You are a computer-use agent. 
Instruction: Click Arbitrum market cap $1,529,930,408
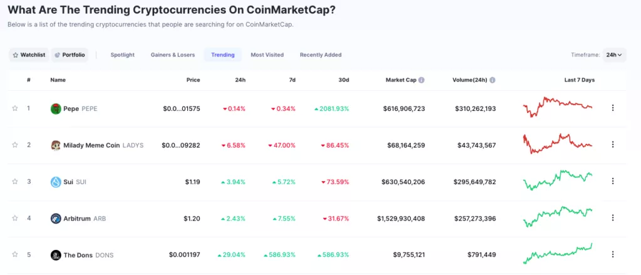(401, 219)
